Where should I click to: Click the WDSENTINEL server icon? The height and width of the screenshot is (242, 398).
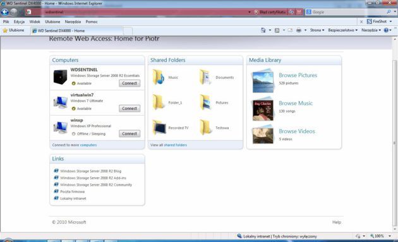click(60, 76)
